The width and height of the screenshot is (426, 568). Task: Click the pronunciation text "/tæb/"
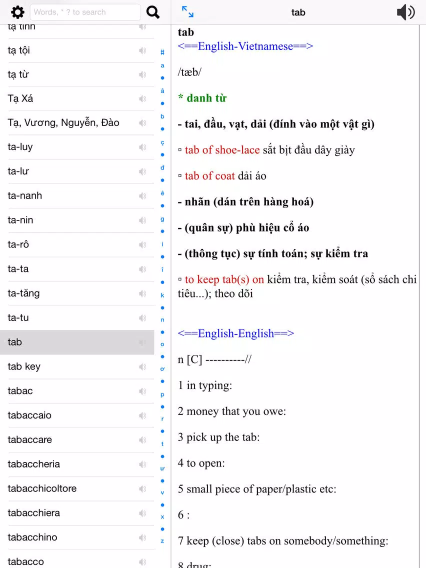click(x=189, y=72)
